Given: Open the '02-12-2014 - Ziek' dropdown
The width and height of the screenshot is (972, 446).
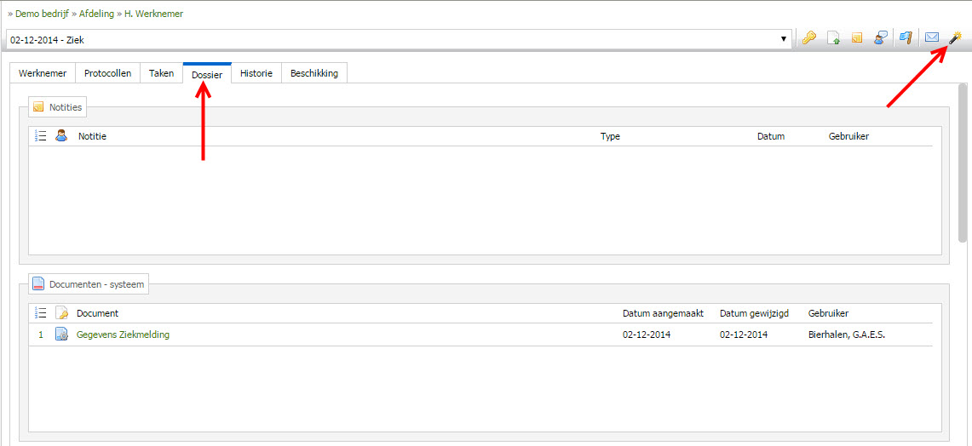Looking at the screenshot, I should coord(399,39).
